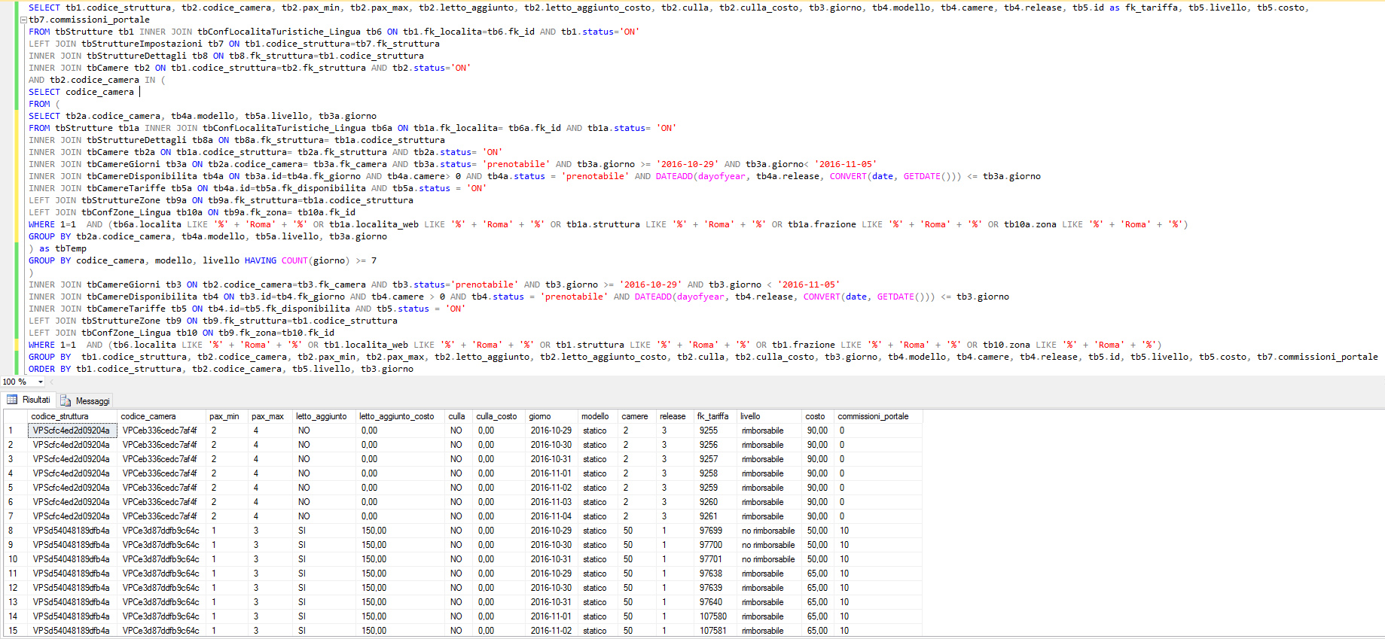
Task: Click the modello column header
Action: click(598, 416)
